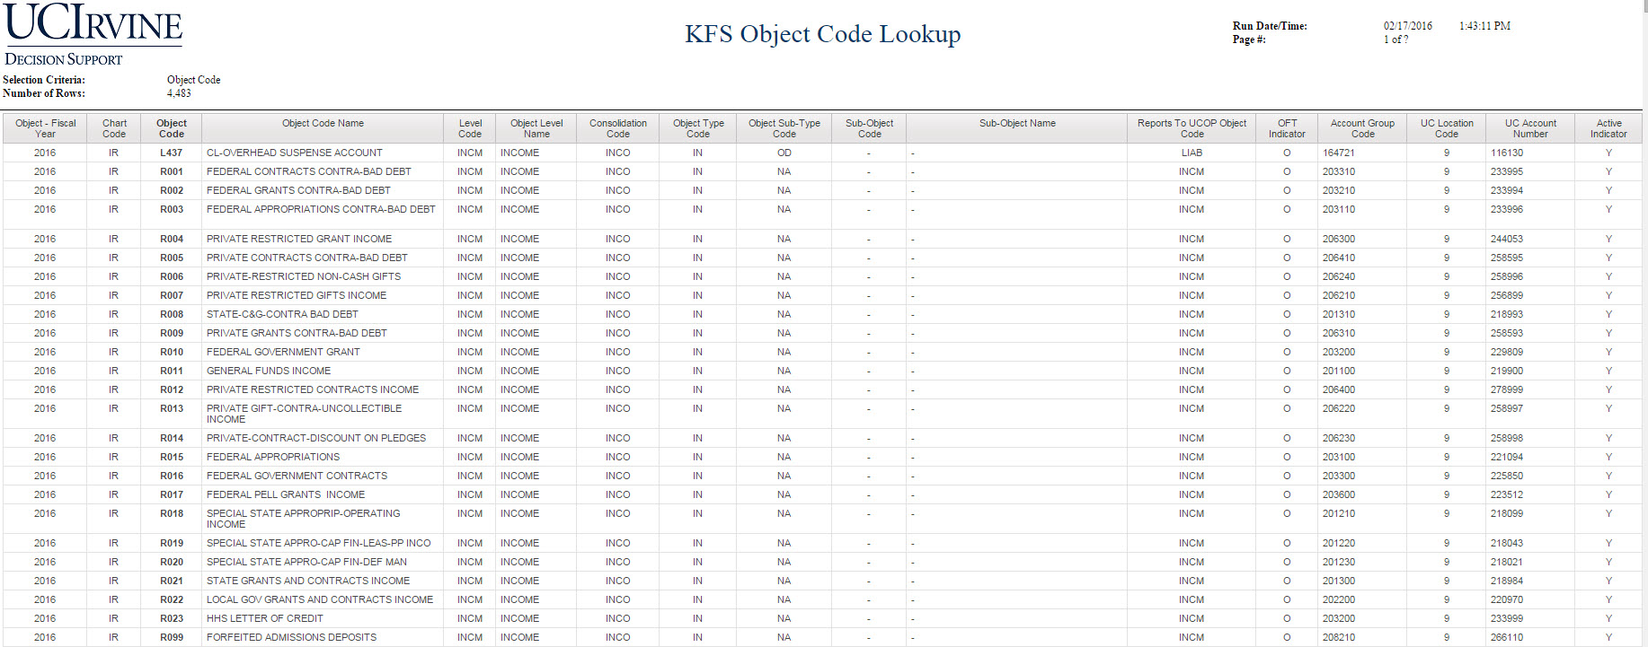Click STATE GRANTS AND CONTRACTS INCOME name
The width and height of the screenshot is (1648, 647).
[308, 581]
